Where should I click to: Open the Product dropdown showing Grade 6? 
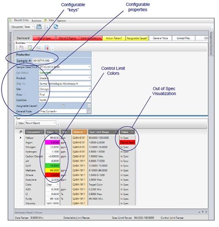tap(89, 78)
